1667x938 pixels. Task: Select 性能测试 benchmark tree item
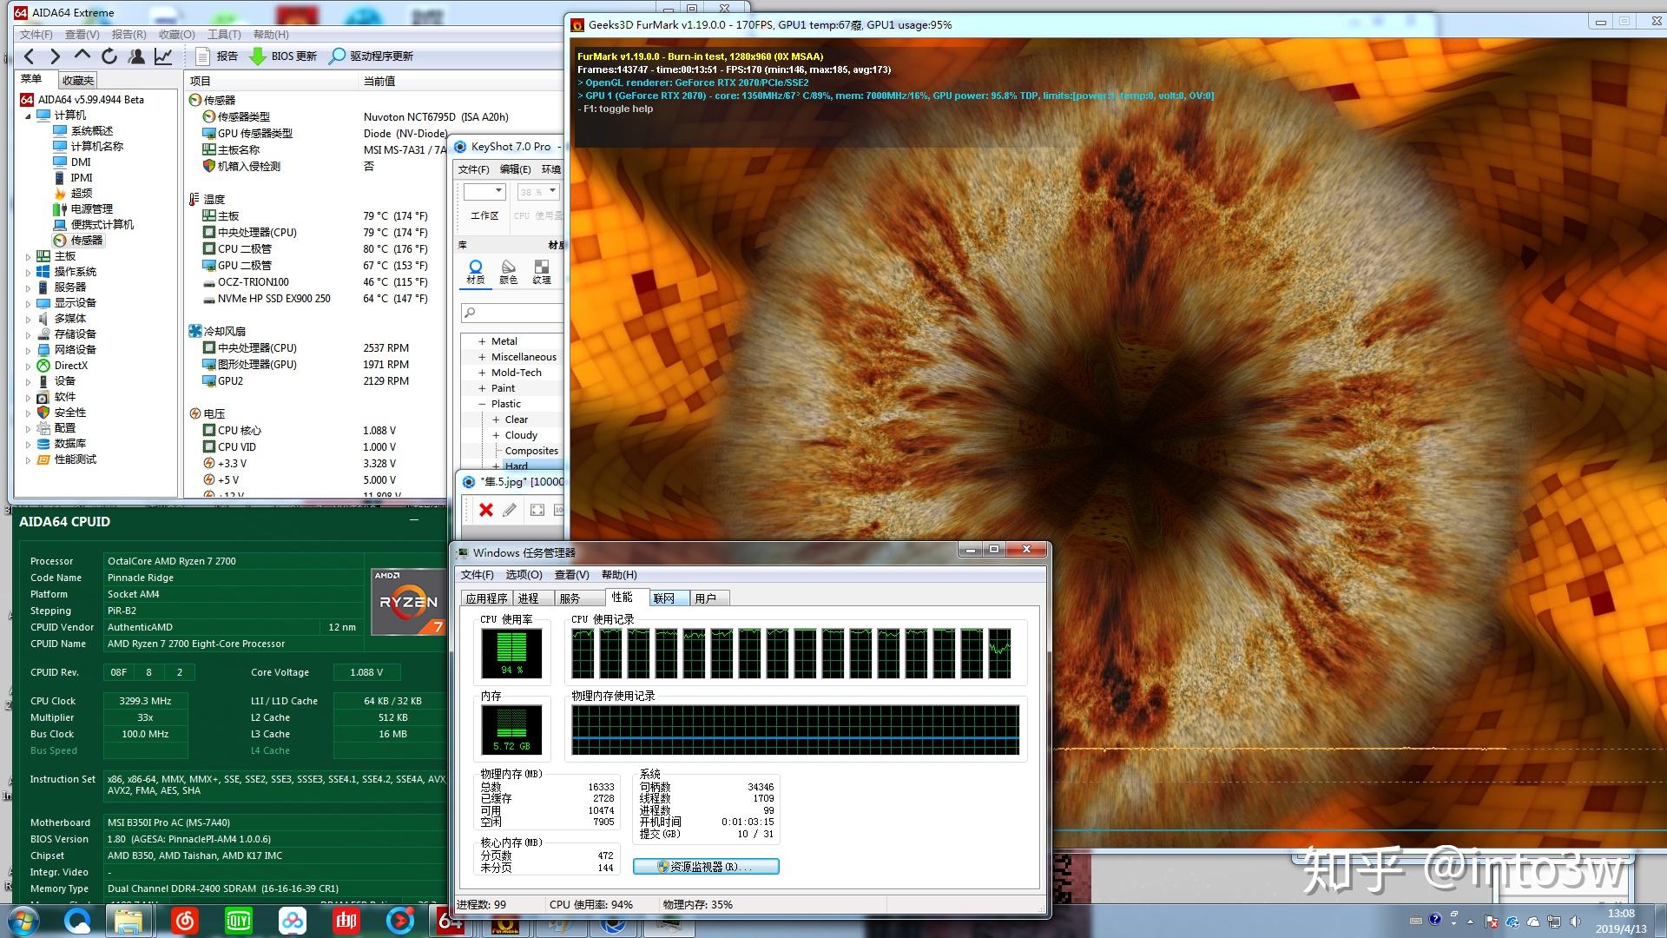tap(75, 459)
